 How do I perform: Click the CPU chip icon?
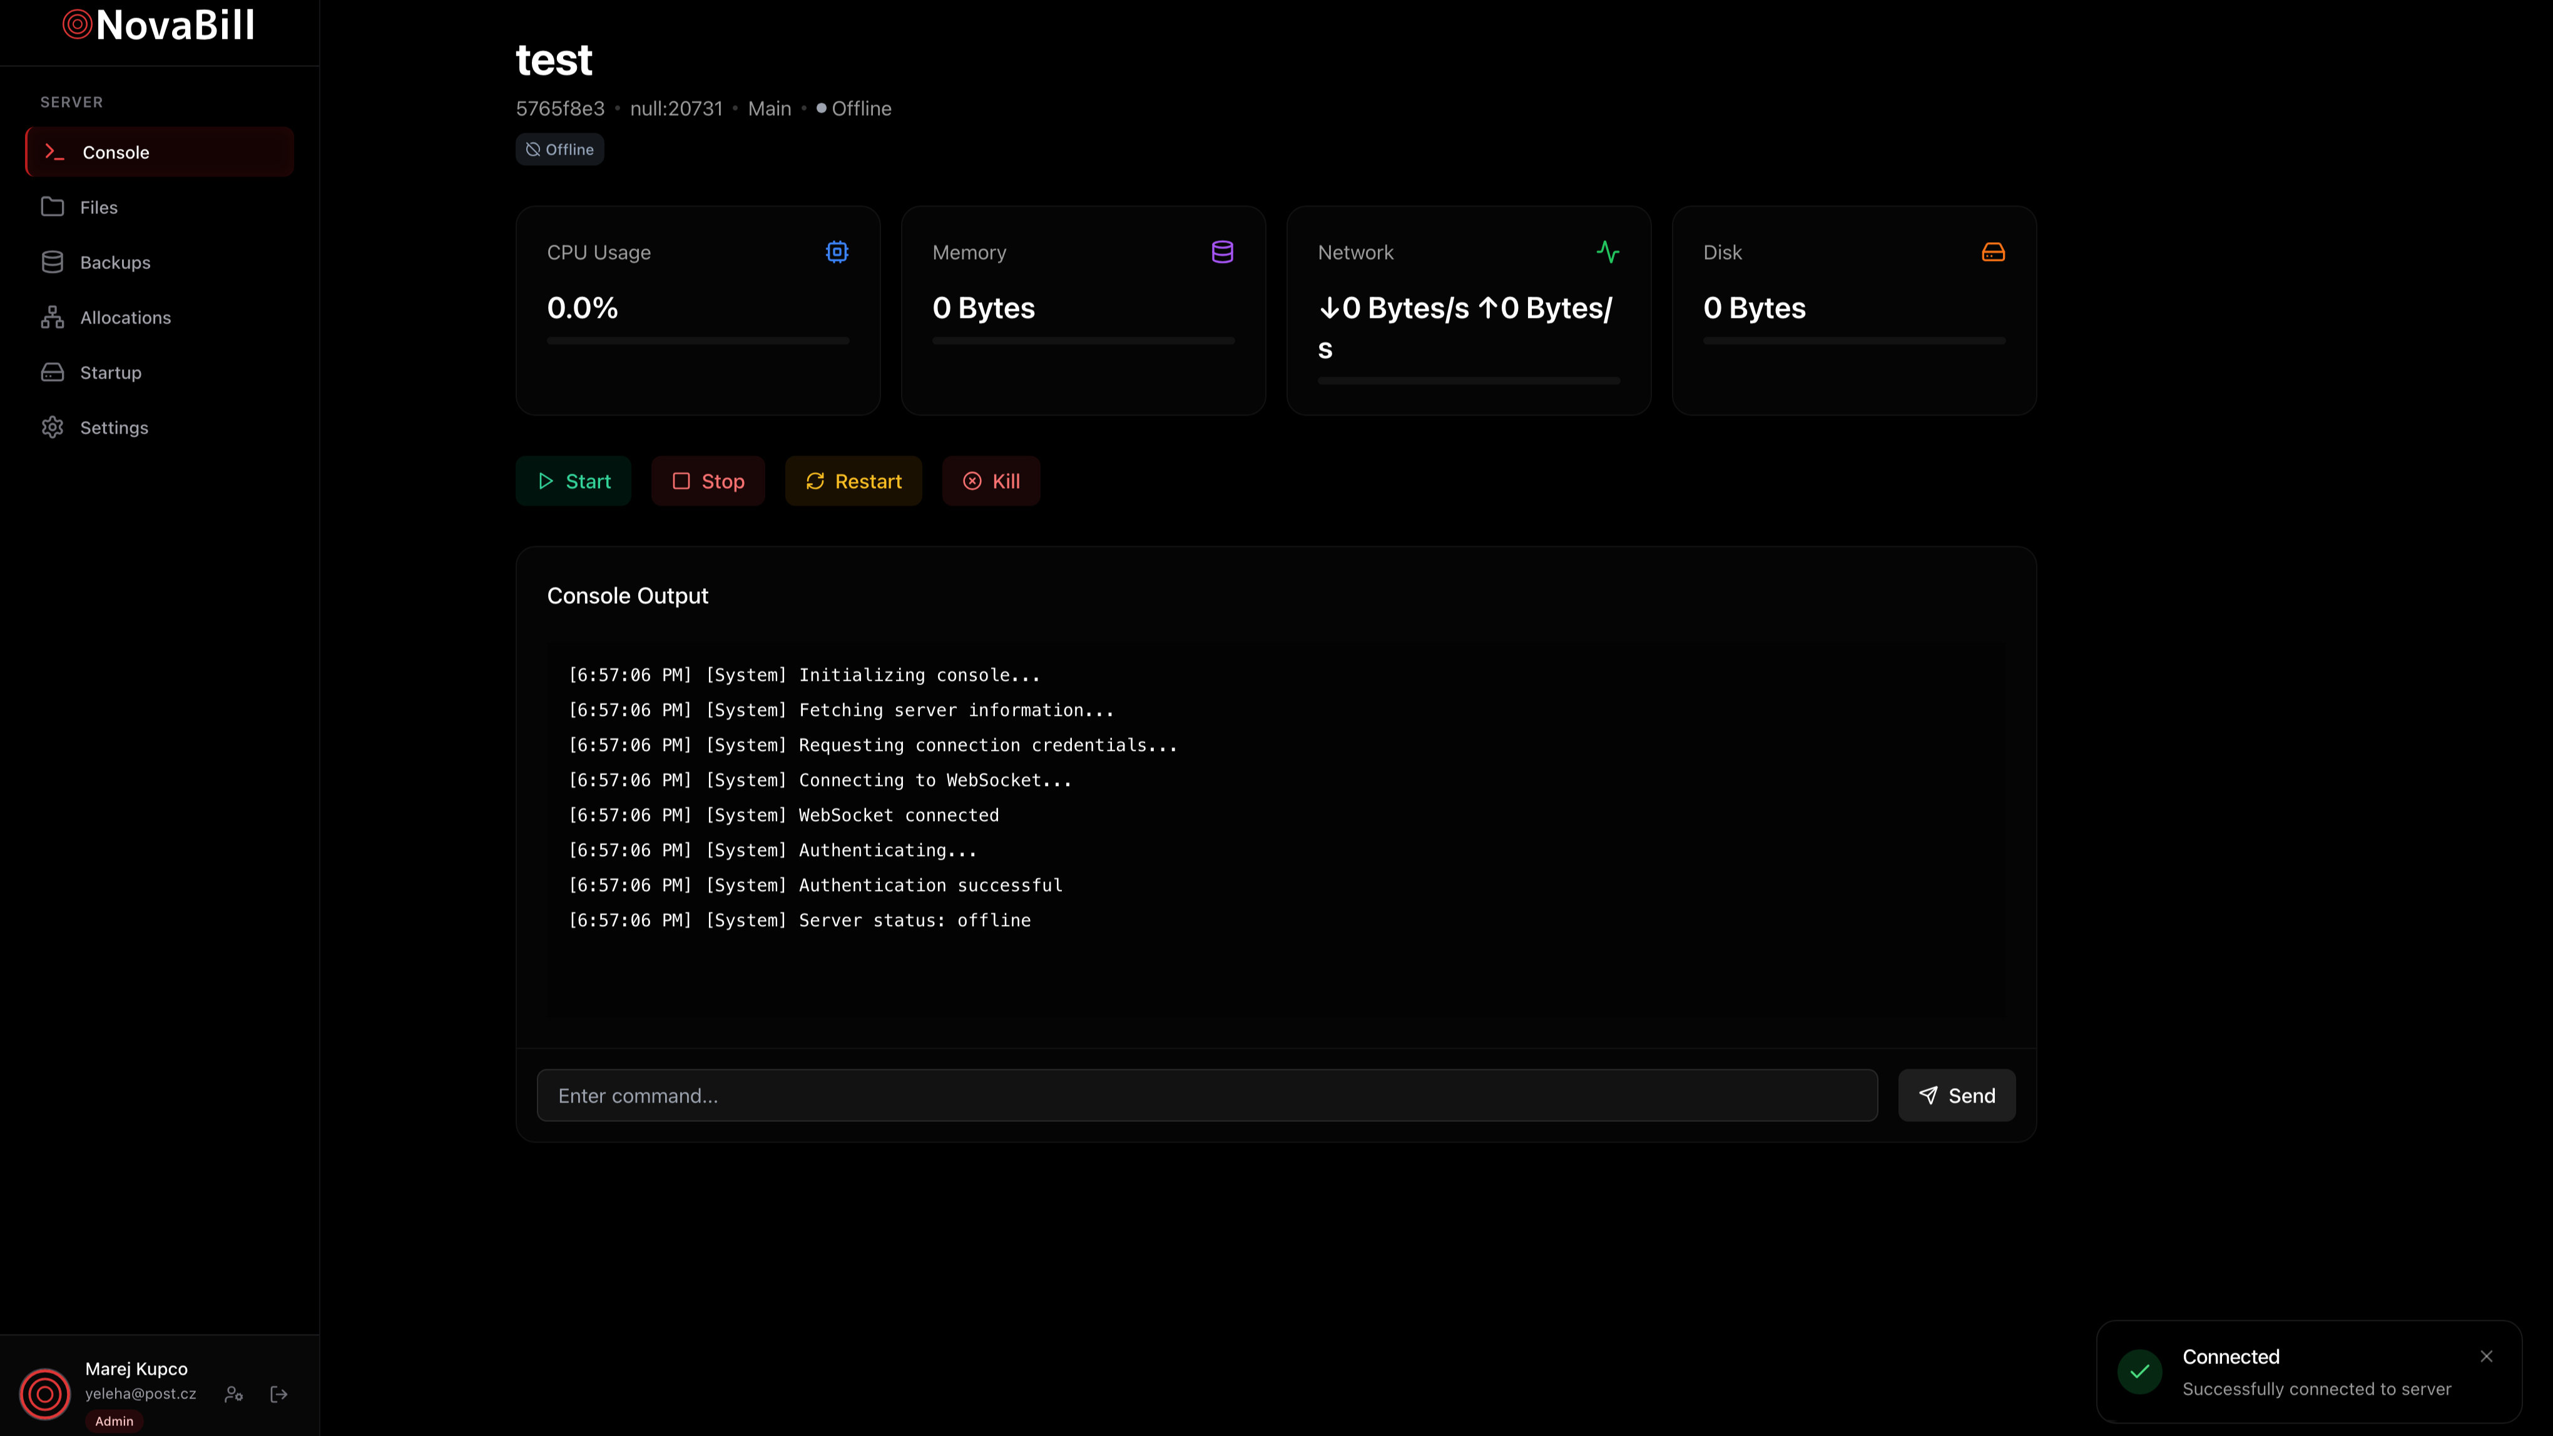click(x=837, y=252)
